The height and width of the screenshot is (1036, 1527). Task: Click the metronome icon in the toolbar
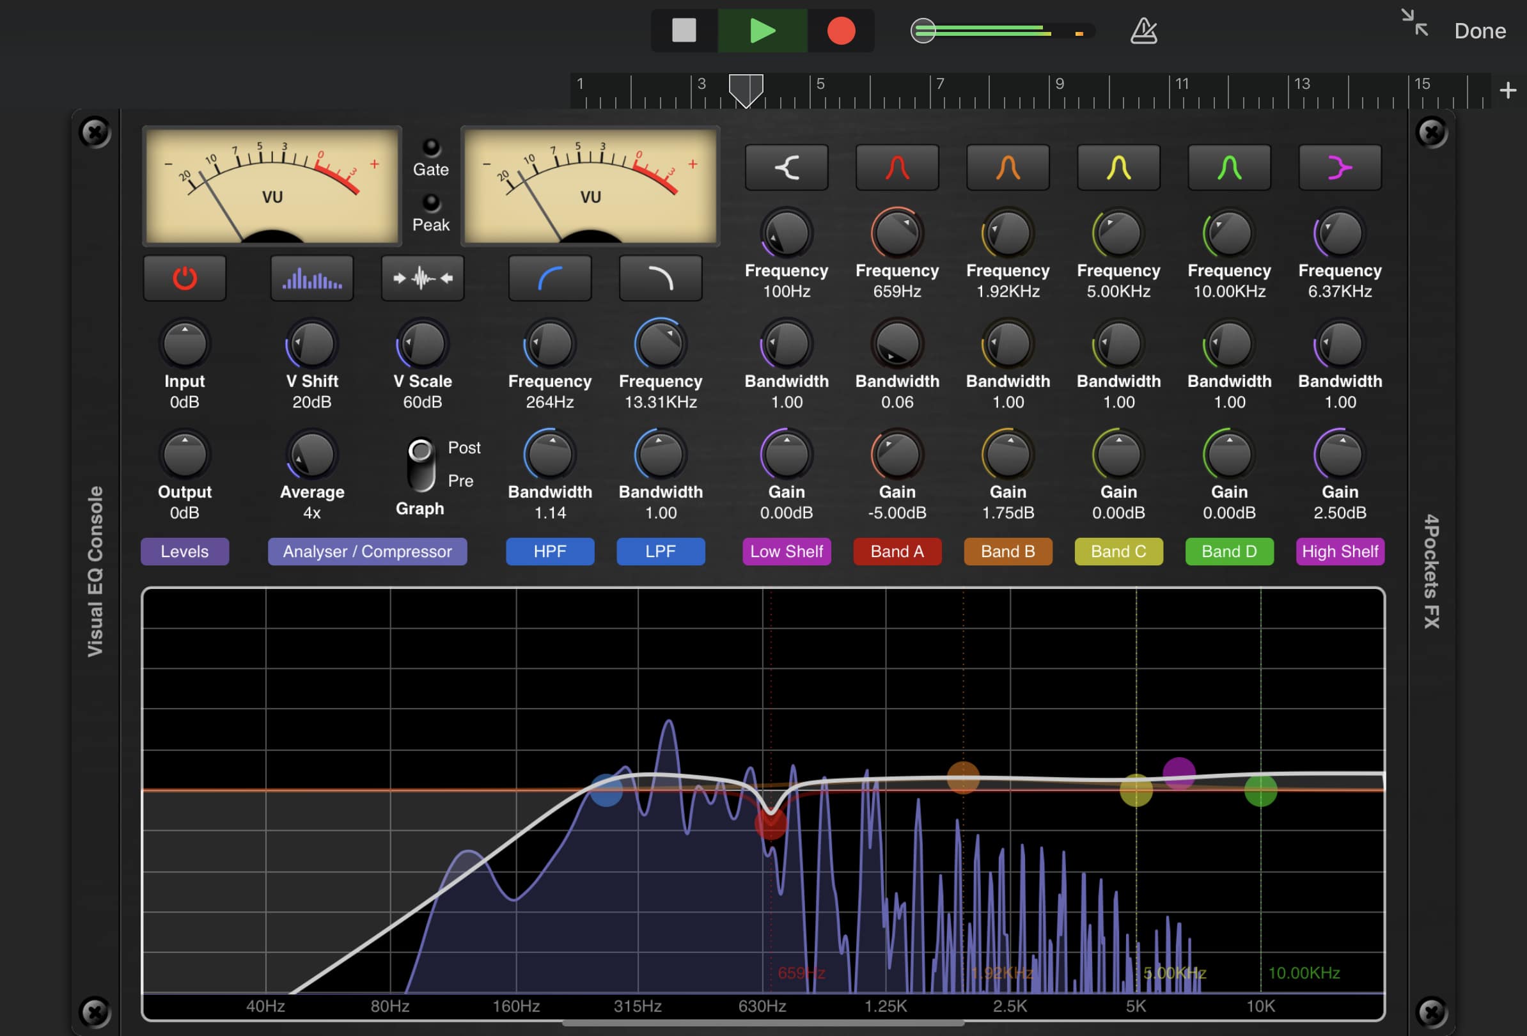click(1143, 30)
